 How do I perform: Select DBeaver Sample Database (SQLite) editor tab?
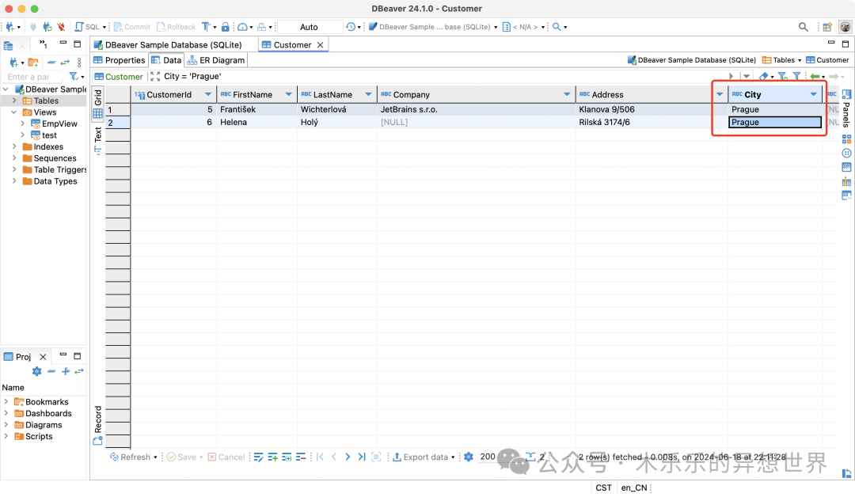pos(168,44)
